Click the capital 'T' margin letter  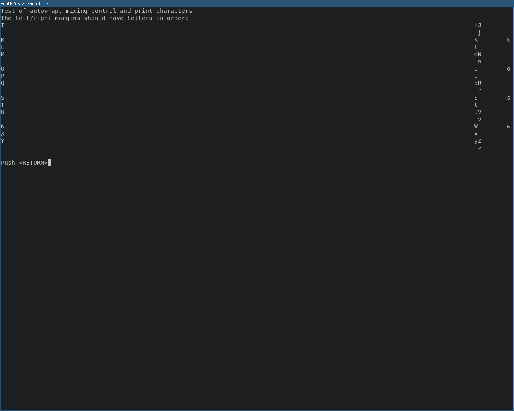pyautogui.click(x=2, y=105)
